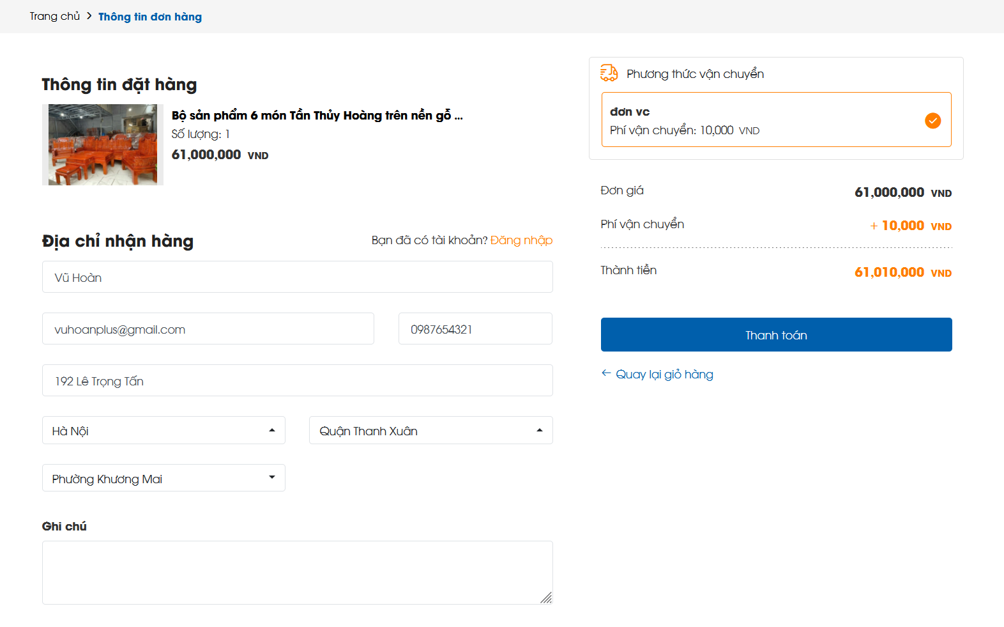Click the email input field
The image size is (1004, 627).
click(x=208, y=329)
